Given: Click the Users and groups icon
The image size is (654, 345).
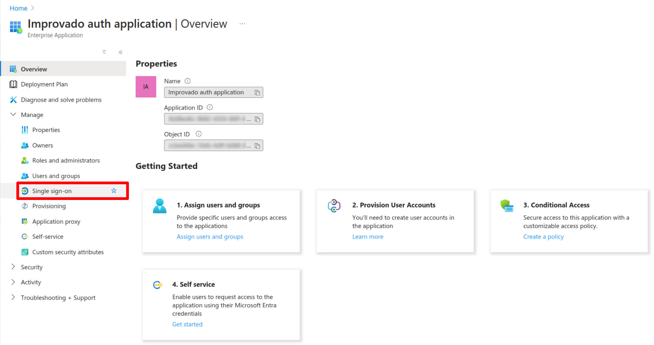Looking at the screenshot, I should 25,176.
